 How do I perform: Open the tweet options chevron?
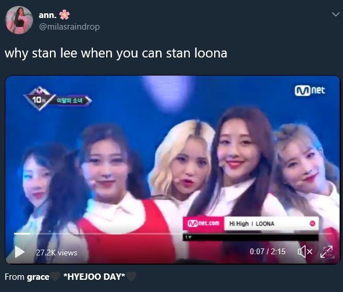coord(335,15)
